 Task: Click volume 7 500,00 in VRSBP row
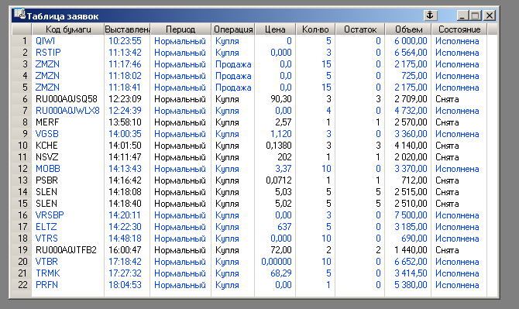(x=411, y=215)
